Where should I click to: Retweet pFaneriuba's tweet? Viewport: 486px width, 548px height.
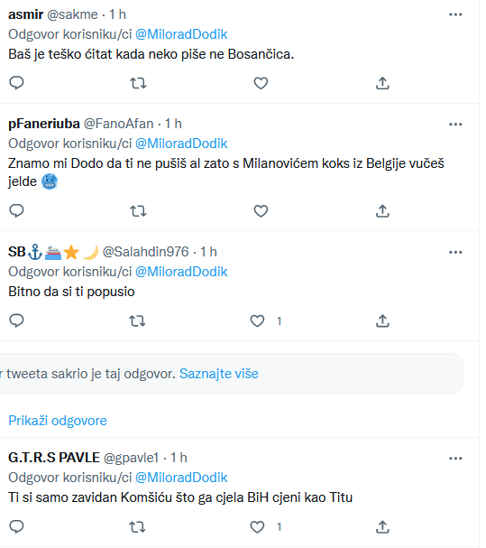coord(138,211)
